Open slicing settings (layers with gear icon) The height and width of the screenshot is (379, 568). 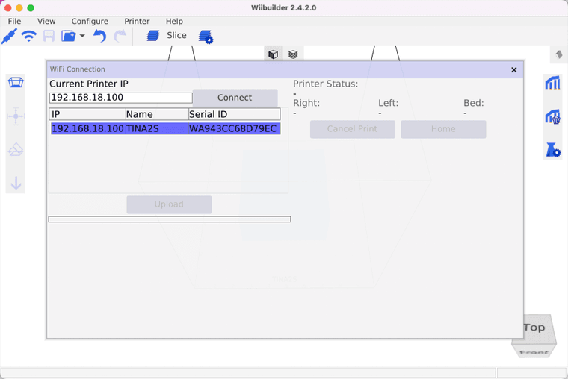tap(206, 37)
